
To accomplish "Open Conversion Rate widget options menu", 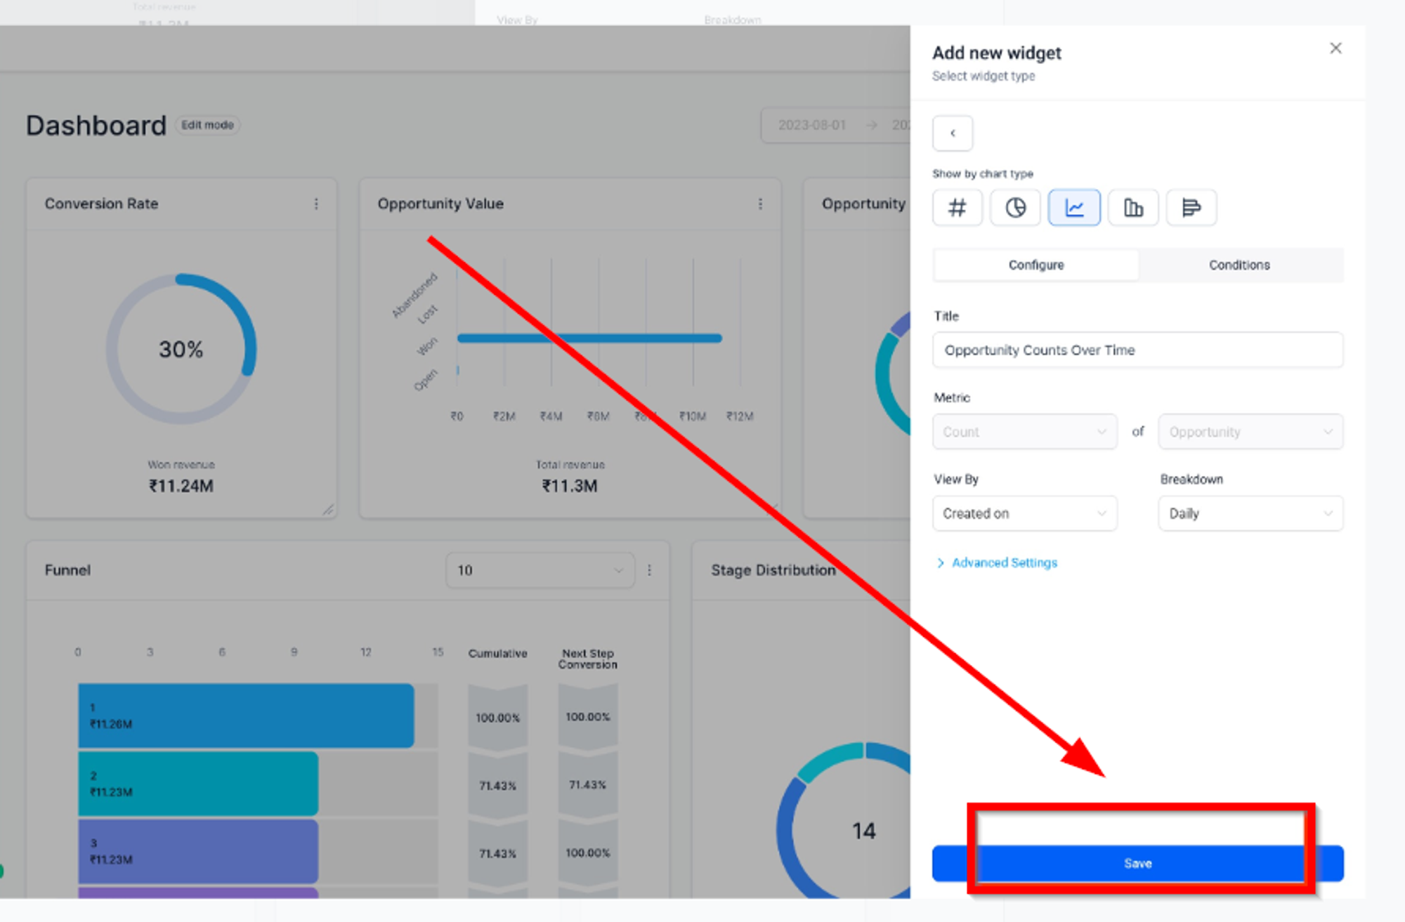I will (316, 204).
